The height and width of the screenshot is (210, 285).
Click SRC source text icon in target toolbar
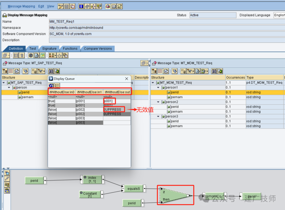point(166,71)
